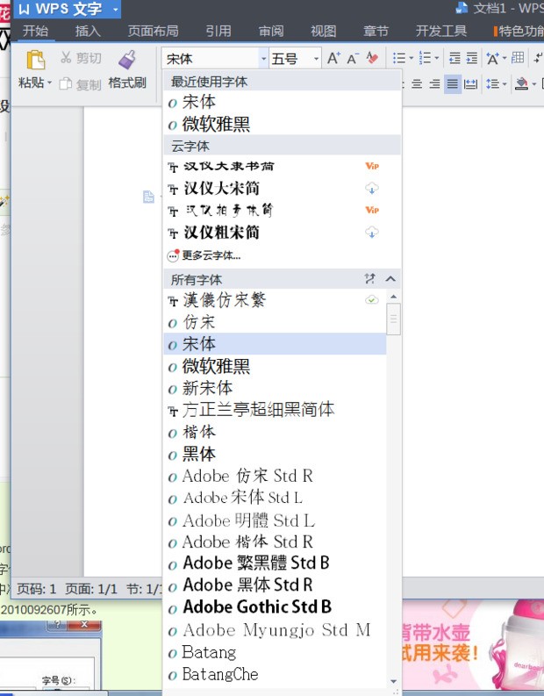Open the numbered list style arrow
The width and height of the screenshot is (544, 696).
click(437, 58)
